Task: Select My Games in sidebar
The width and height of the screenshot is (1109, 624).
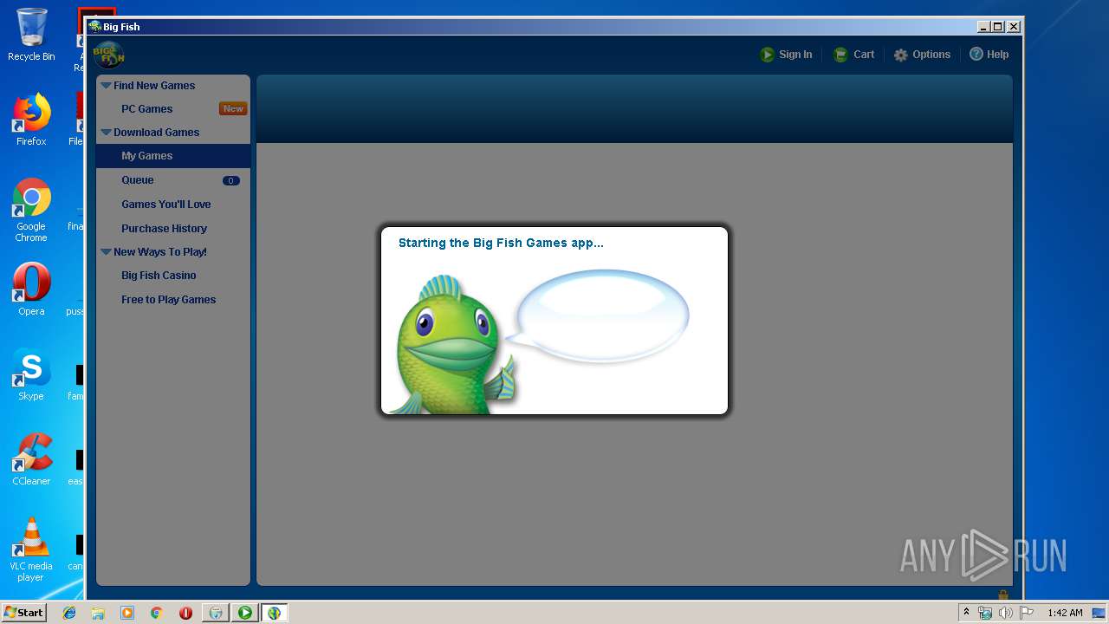Action: pos(173,156)
